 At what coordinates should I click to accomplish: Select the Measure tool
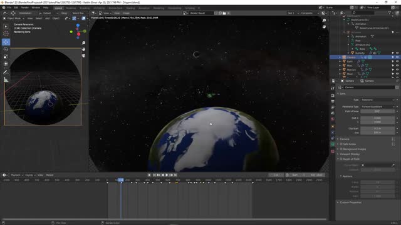pyautogui.click(x=6, y=79)
